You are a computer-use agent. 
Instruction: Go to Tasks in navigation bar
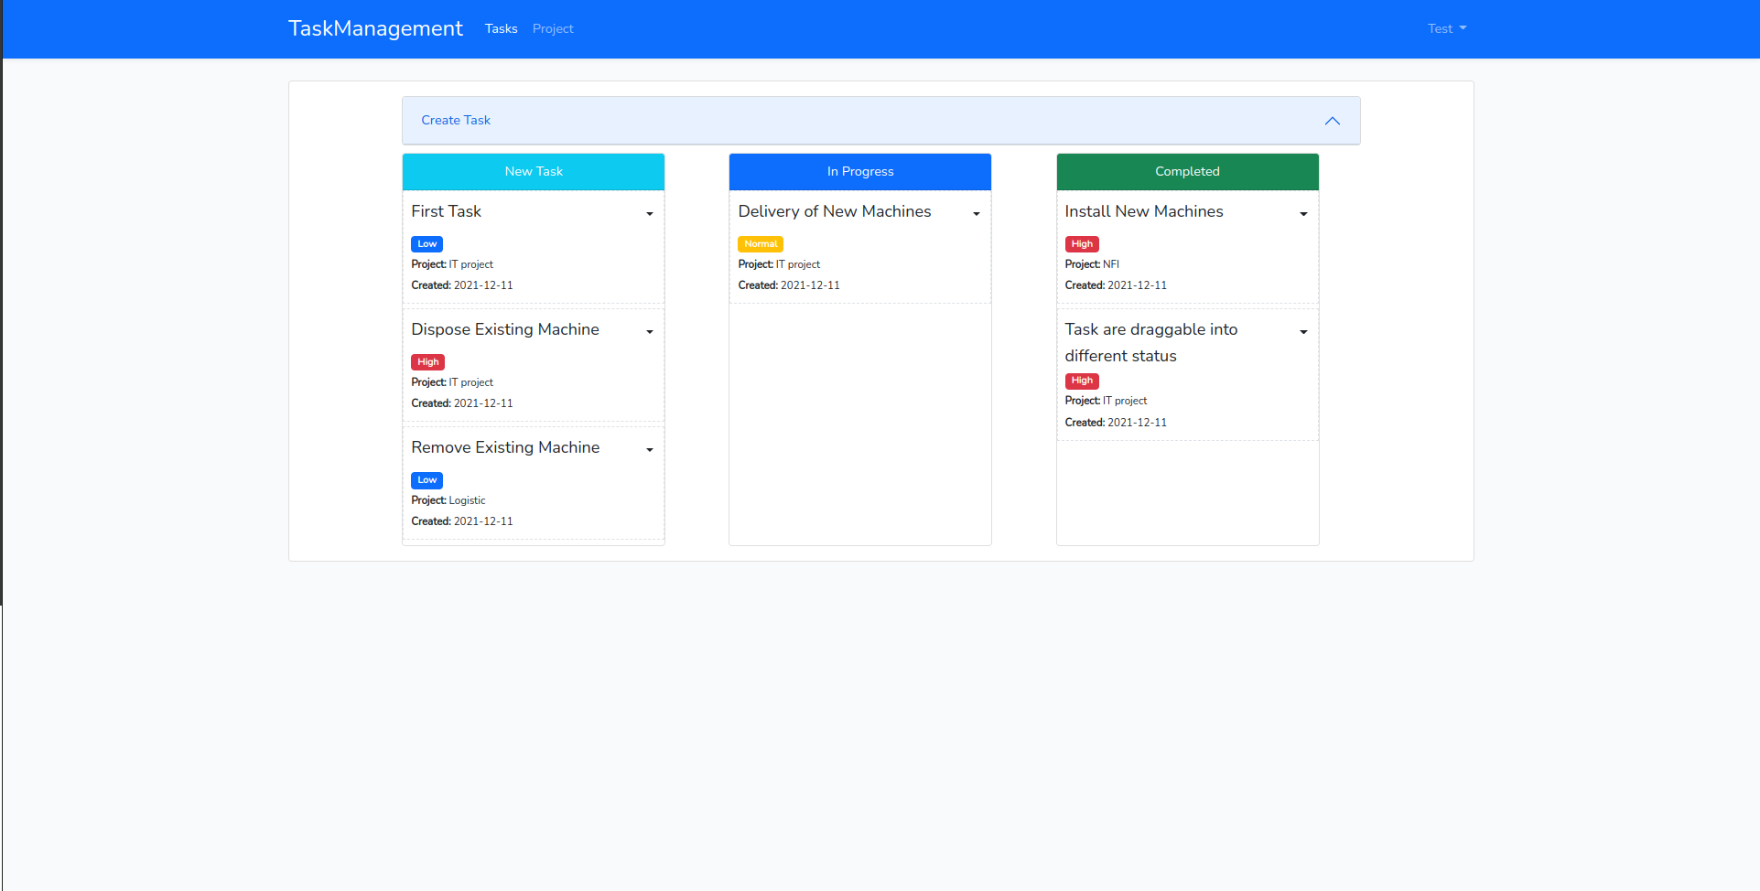point(501,28)
